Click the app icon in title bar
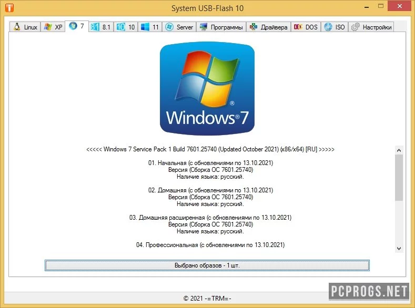The image size is (415, 308). pos(9,8)
